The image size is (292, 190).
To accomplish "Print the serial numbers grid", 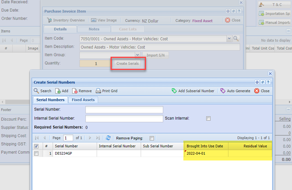I will coord(106,91).
